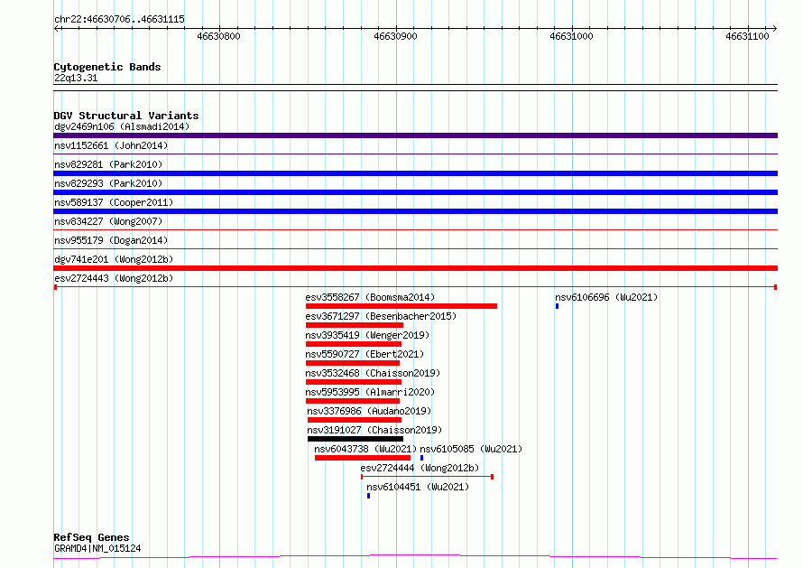The height and width of the screenshot is (568, 803).
Task: Click dgv741e201 (Wong2012b) label
Action: [114, 259]
